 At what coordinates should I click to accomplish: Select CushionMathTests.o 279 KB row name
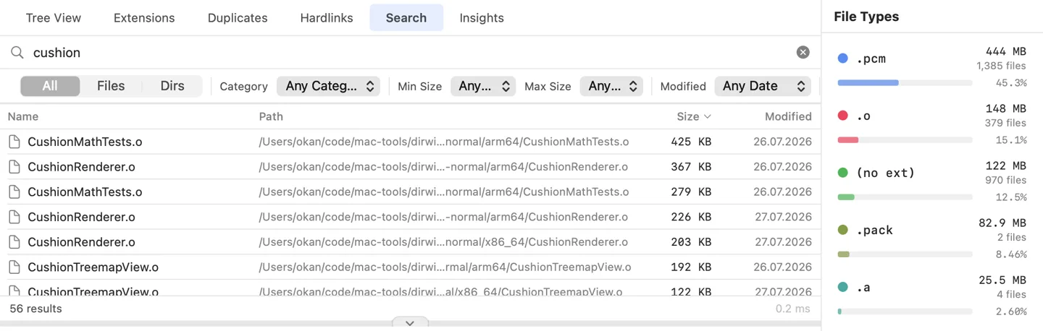click(x=85, y=192)
